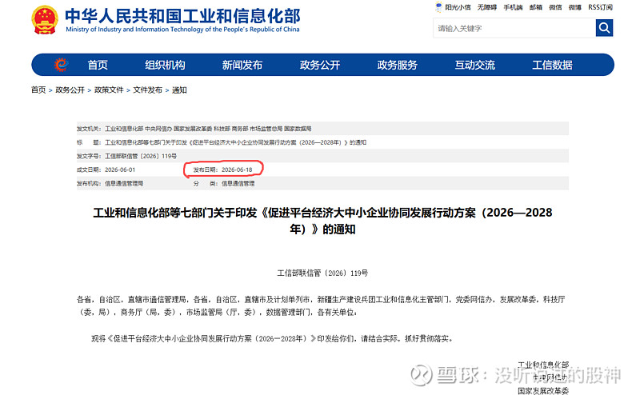The image size is (640, 395).
Task: Click the 国家发展改革委 signature line
Action: pos(543,391)
